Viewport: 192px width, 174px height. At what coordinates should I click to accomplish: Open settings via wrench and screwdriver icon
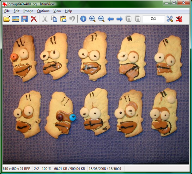tap(170, 19)
